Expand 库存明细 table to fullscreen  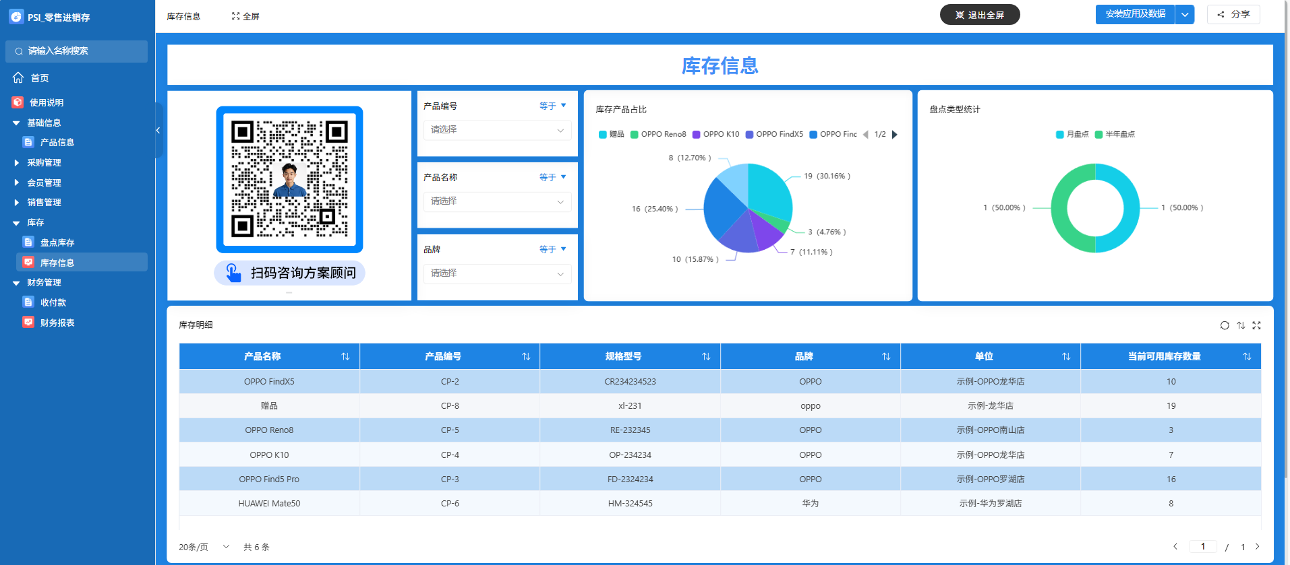1256,325
